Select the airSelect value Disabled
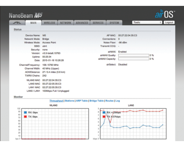This screenshot has width=184, height=147. (x=123, y=65)
